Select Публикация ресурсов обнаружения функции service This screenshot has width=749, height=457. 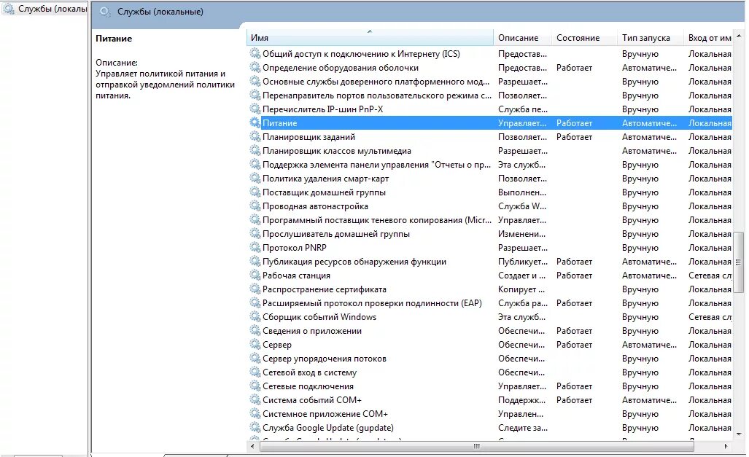coord(354,261)
